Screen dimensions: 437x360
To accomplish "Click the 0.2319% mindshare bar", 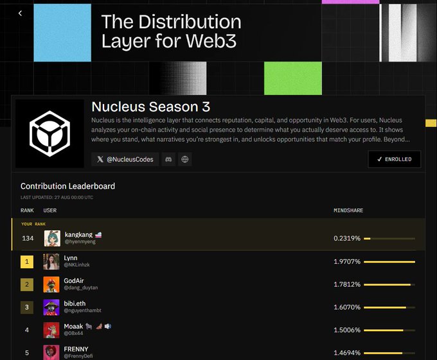I will (389, 239).
